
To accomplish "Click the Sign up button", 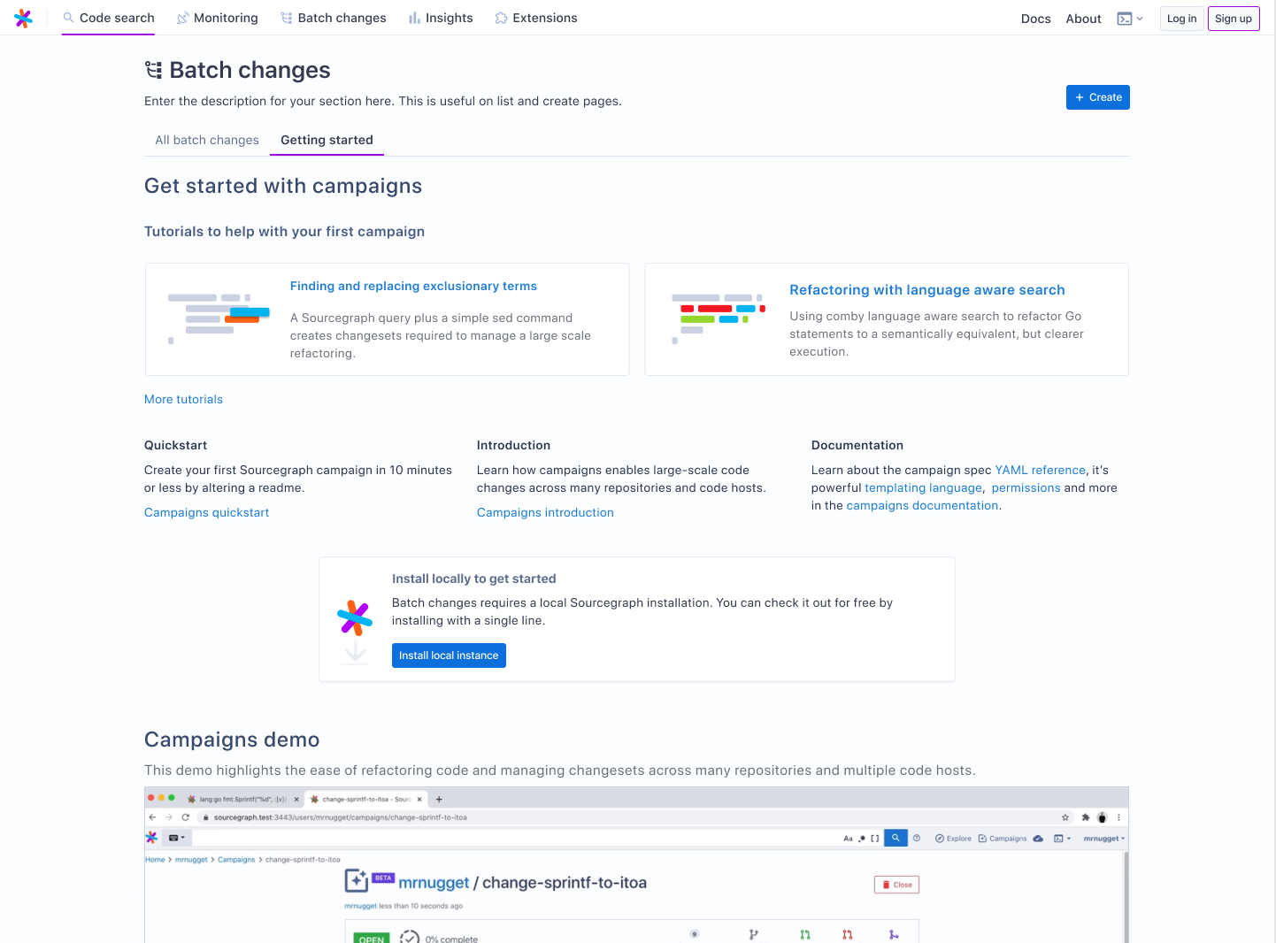I will (x=1233, y=19).
